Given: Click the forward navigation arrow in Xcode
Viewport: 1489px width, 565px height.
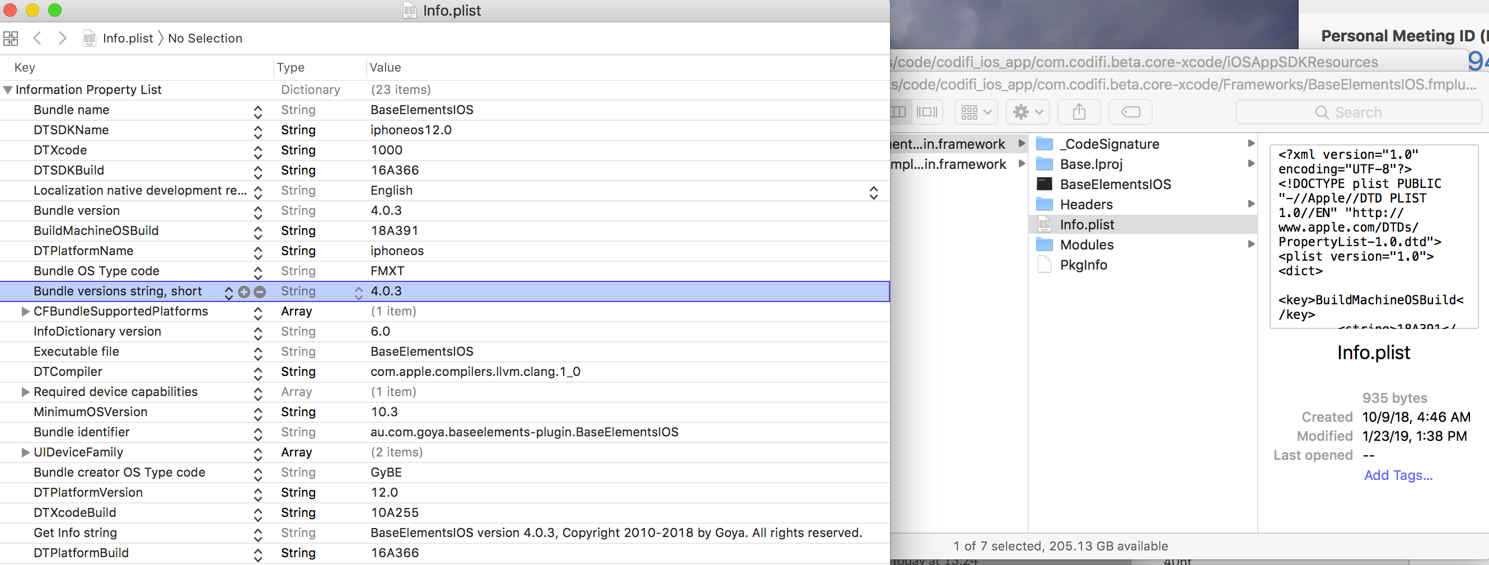Looking at the screenshot, I should click(63, 38).
